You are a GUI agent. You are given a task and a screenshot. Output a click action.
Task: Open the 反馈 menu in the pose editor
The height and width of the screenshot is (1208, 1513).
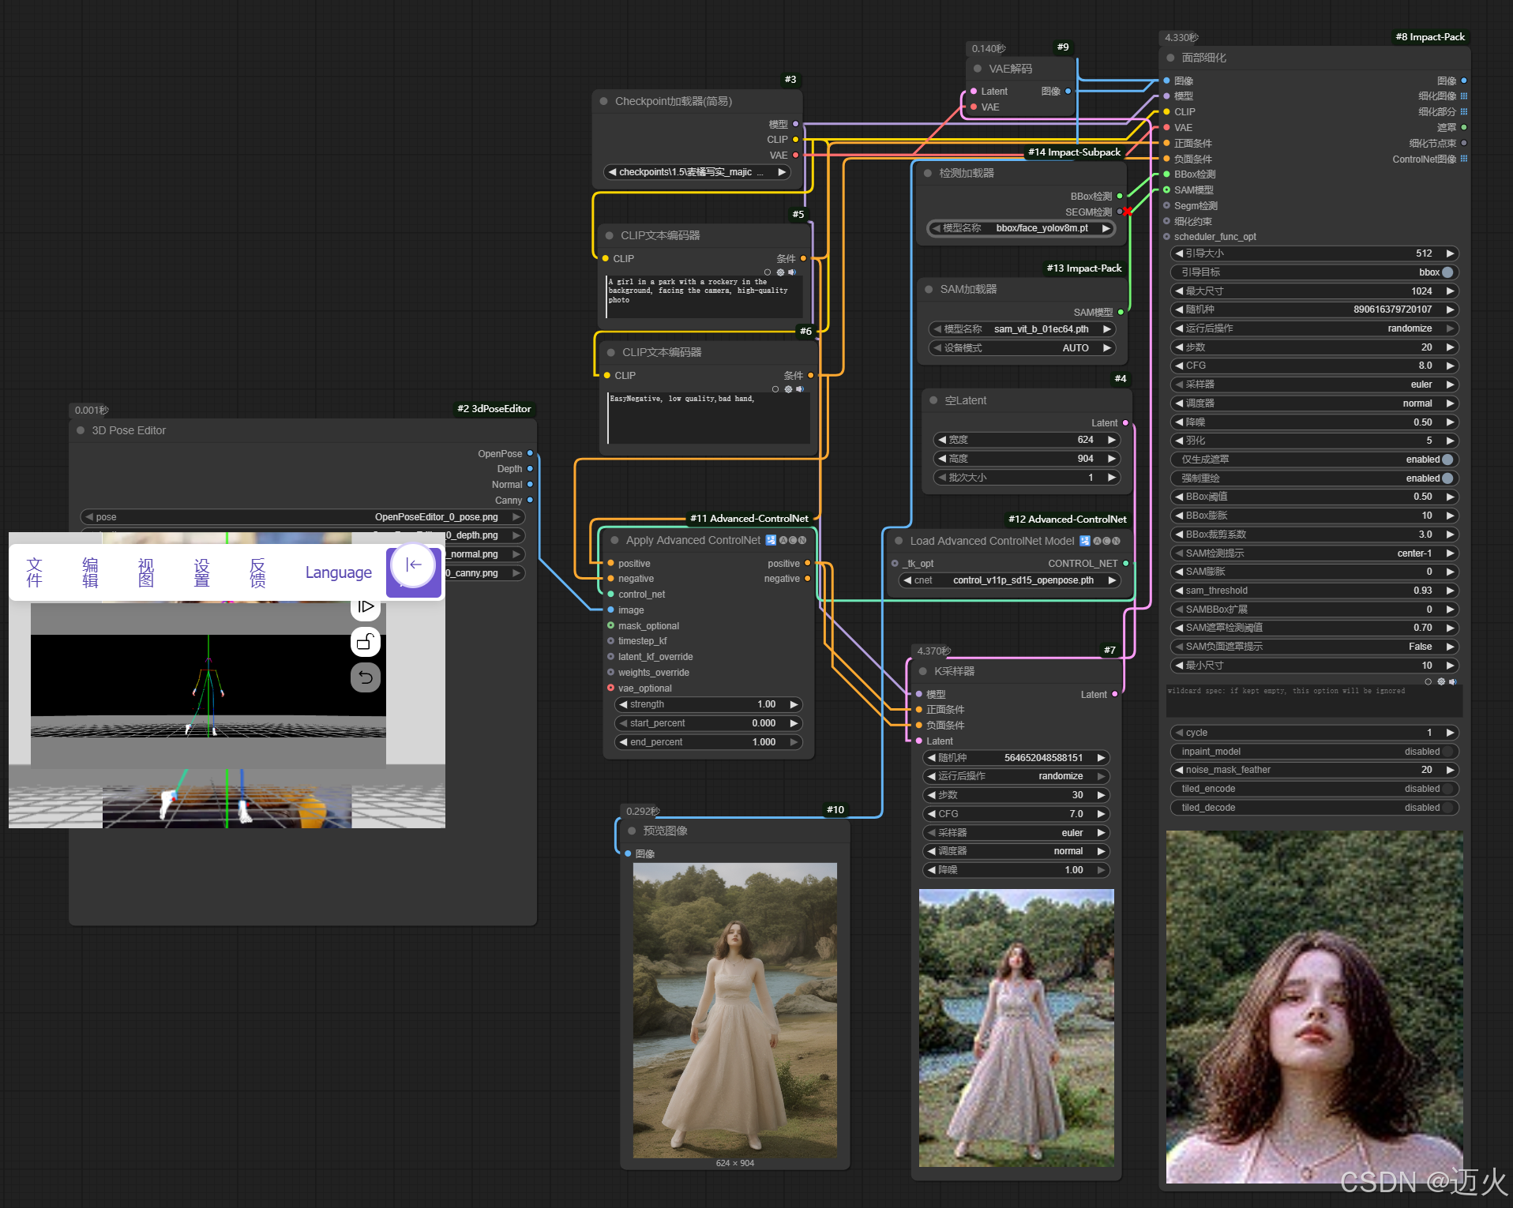pos(257,572)
